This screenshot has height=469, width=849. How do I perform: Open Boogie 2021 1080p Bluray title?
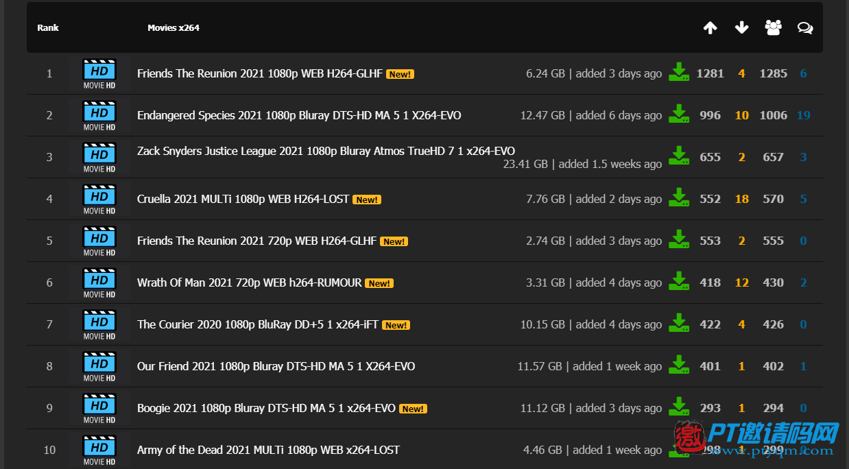click(266, 408)
